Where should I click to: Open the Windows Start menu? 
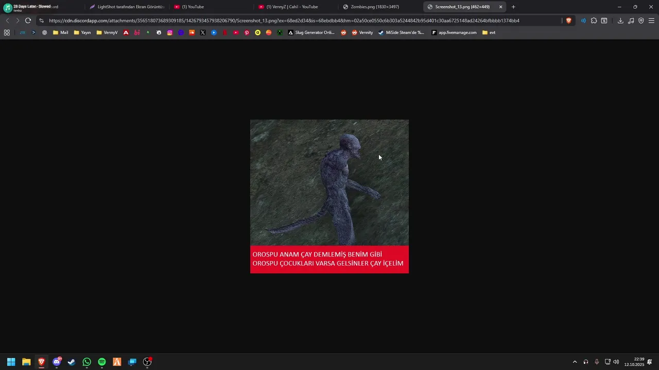11,362
